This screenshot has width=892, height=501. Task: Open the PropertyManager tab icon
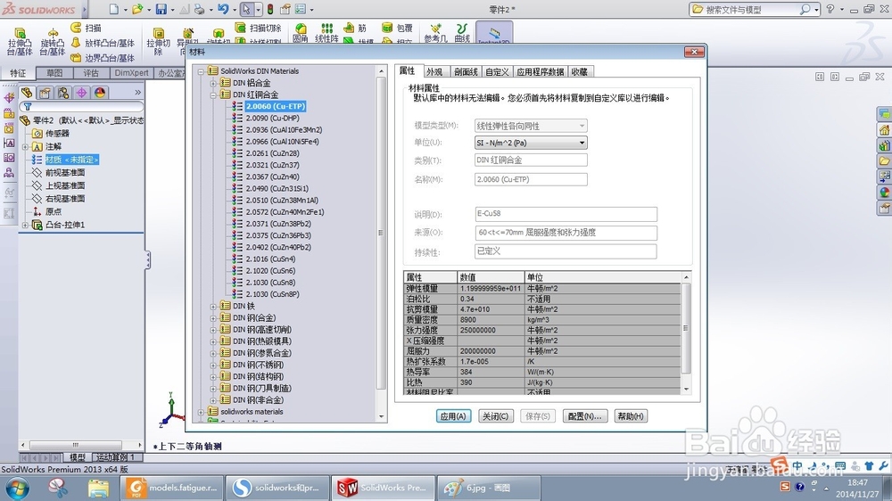pos(45,92)
